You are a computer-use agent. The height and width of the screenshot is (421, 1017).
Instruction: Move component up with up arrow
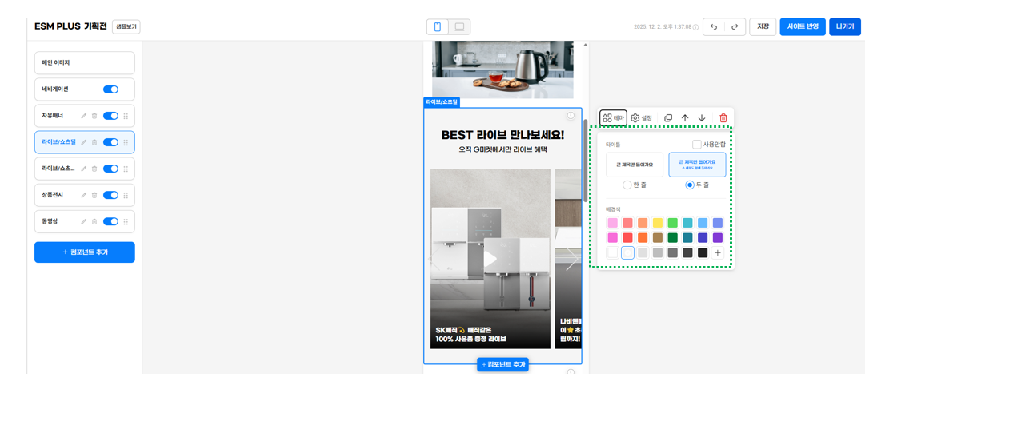(685, 118)
